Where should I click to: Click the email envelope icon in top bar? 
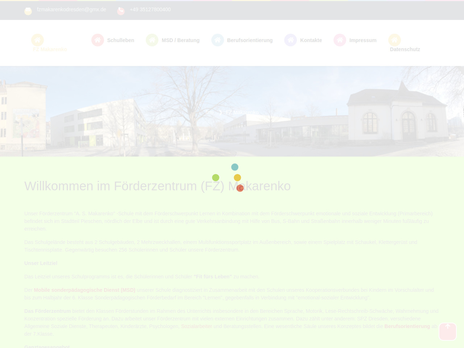pos(28,11)
